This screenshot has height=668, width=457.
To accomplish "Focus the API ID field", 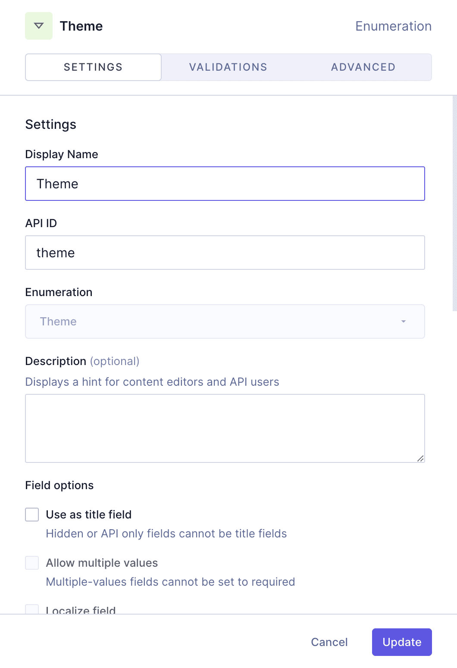I will [x=225, y=253].
